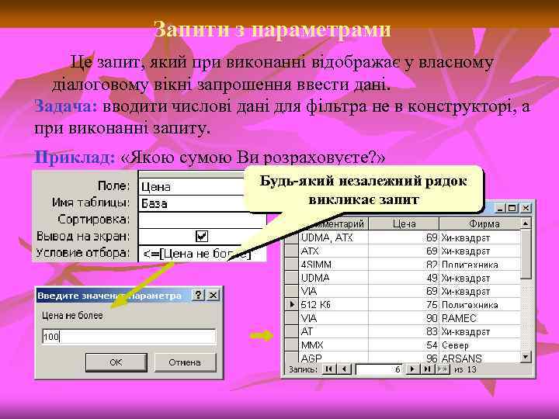Go to last record button
The width and height of the screenshot is (559, 419).
(427, 369)
